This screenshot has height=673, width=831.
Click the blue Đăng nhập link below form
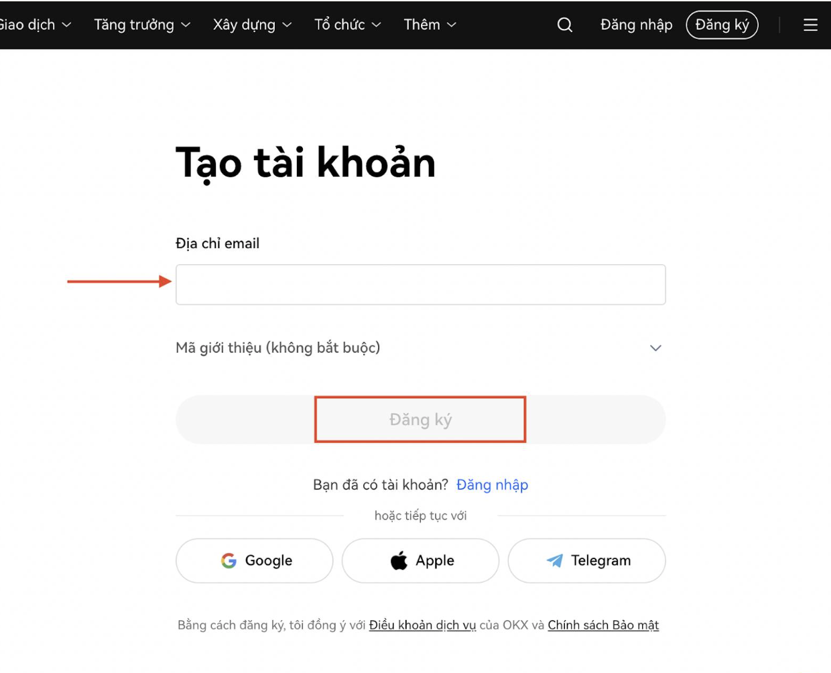(x=492, y=485)
